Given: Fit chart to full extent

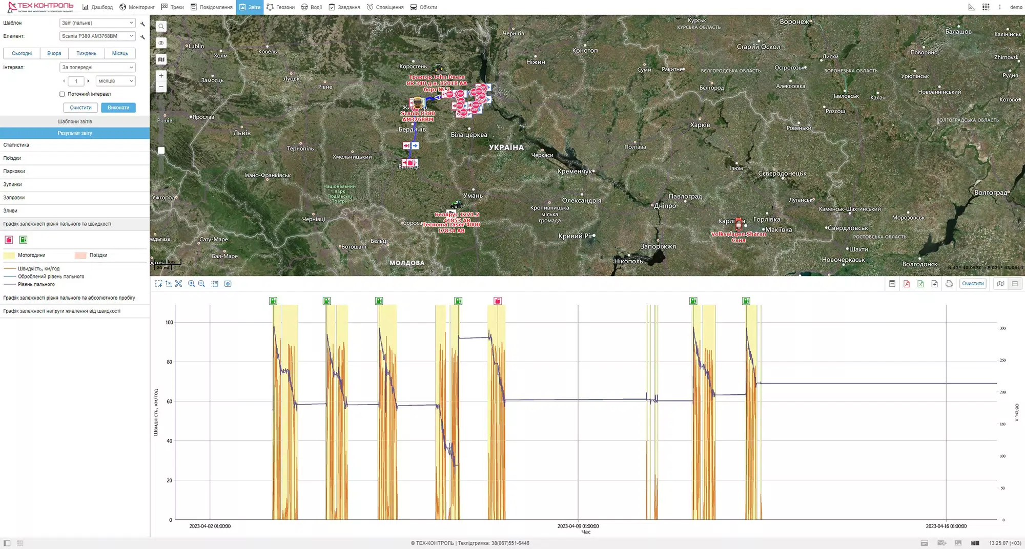Looking at the screenshot, I should click(x=178, y=284).
